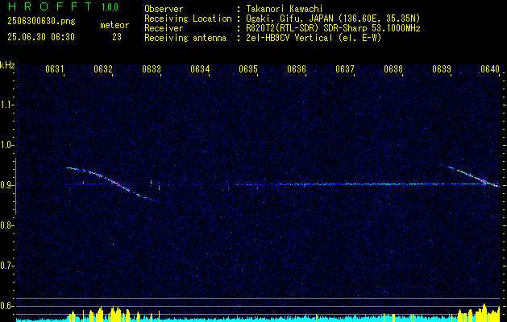Click the 0637 time marker
Image resolution: width=507 pixels, height=322 pixels.
click(345, 69)
